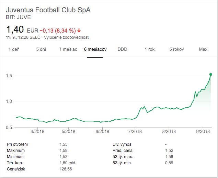Click the 'Juventus Football Club SpA' title
218x178 pixels.
48,9
